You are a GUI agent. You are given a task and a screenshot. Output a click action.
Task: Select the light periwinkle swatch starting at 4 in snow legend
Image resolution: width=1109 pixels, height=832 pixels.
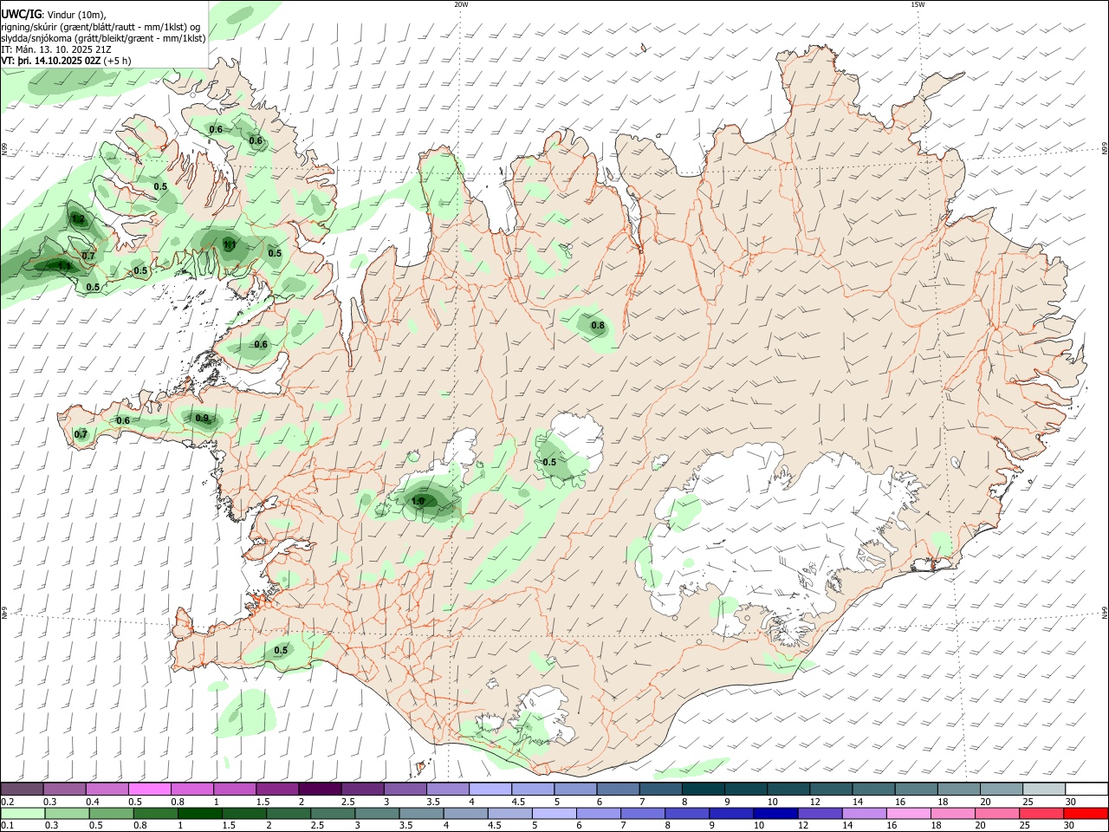490,789
